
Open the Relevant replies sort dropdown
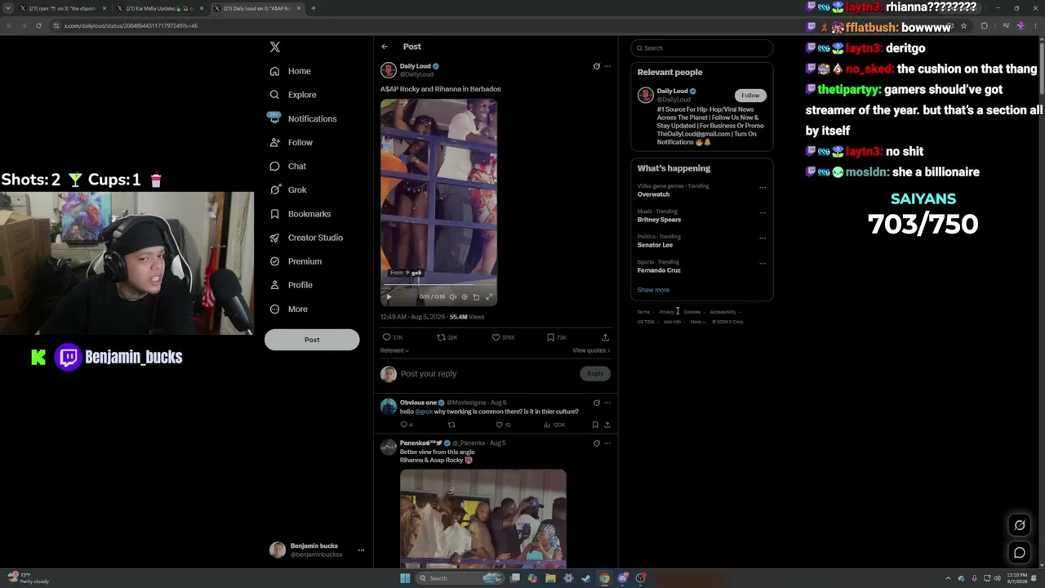coord(394,350)
